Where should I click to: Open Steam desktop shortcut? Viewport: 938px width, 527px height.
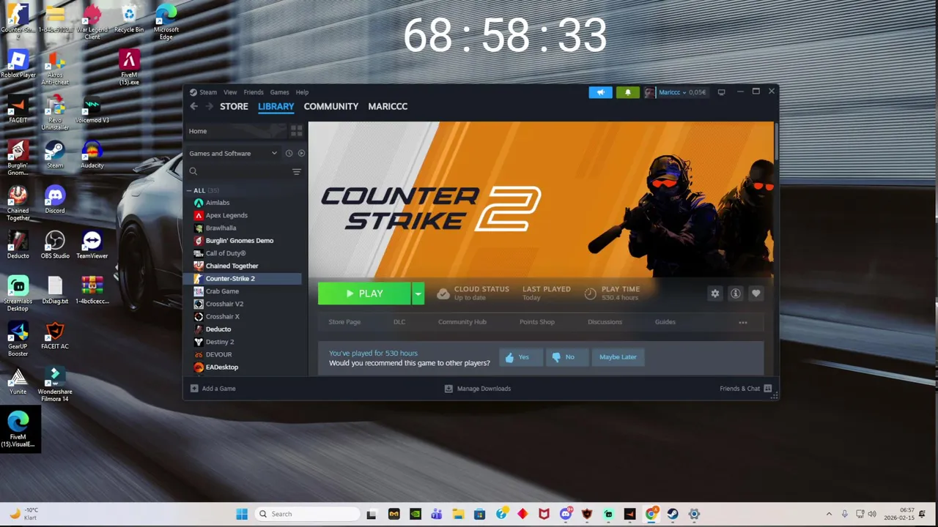(55, 154)
